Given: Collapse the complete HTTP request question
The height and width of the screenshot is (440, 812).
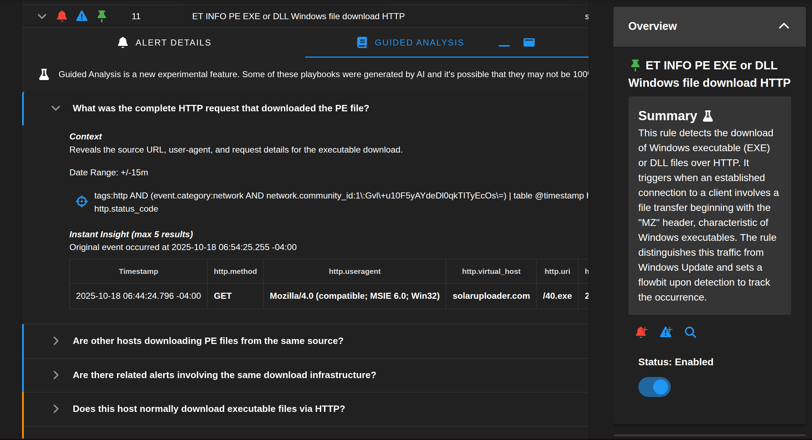Looking at the screenshot, I should [56, 108].
